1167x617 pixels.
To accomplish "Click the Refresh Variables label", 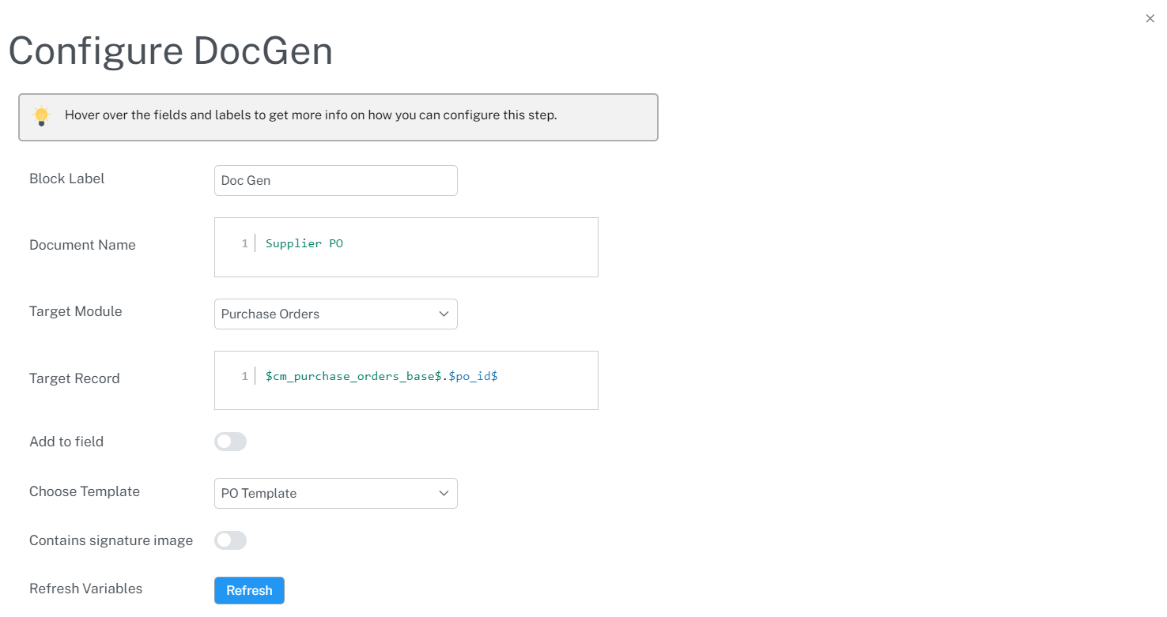I will tap(85, 589).
